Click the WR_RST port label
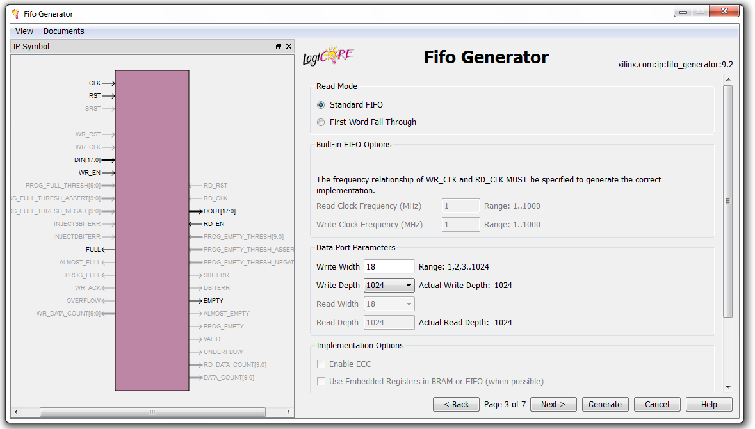755x429 pixels. coord(88,134)
